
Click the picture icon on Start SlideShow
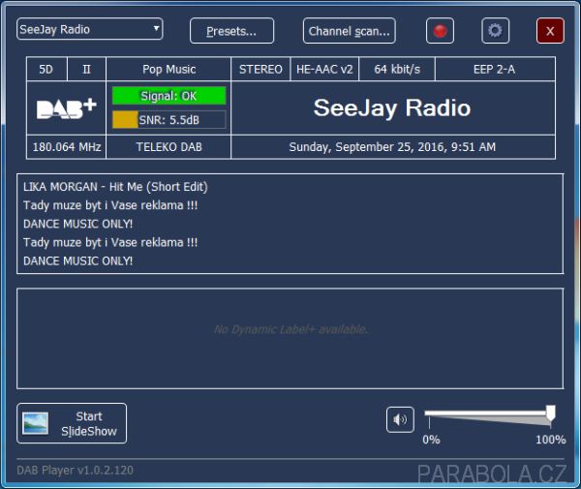click(x=36, y=423)
